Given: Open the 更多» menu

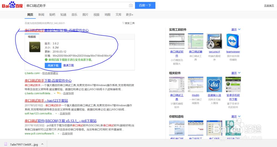Looking at the screenshot, I should pyautogui.click(x=129, y=15).
